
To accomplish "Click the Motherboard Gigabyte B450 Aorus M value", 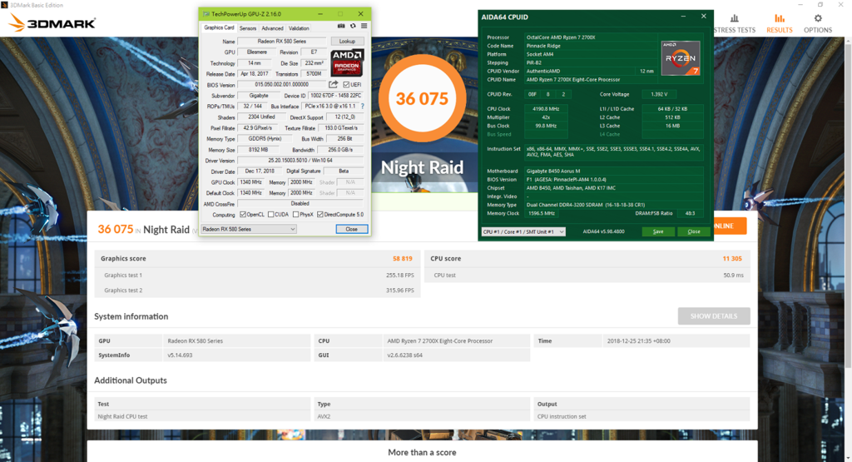I will point(614,171).
